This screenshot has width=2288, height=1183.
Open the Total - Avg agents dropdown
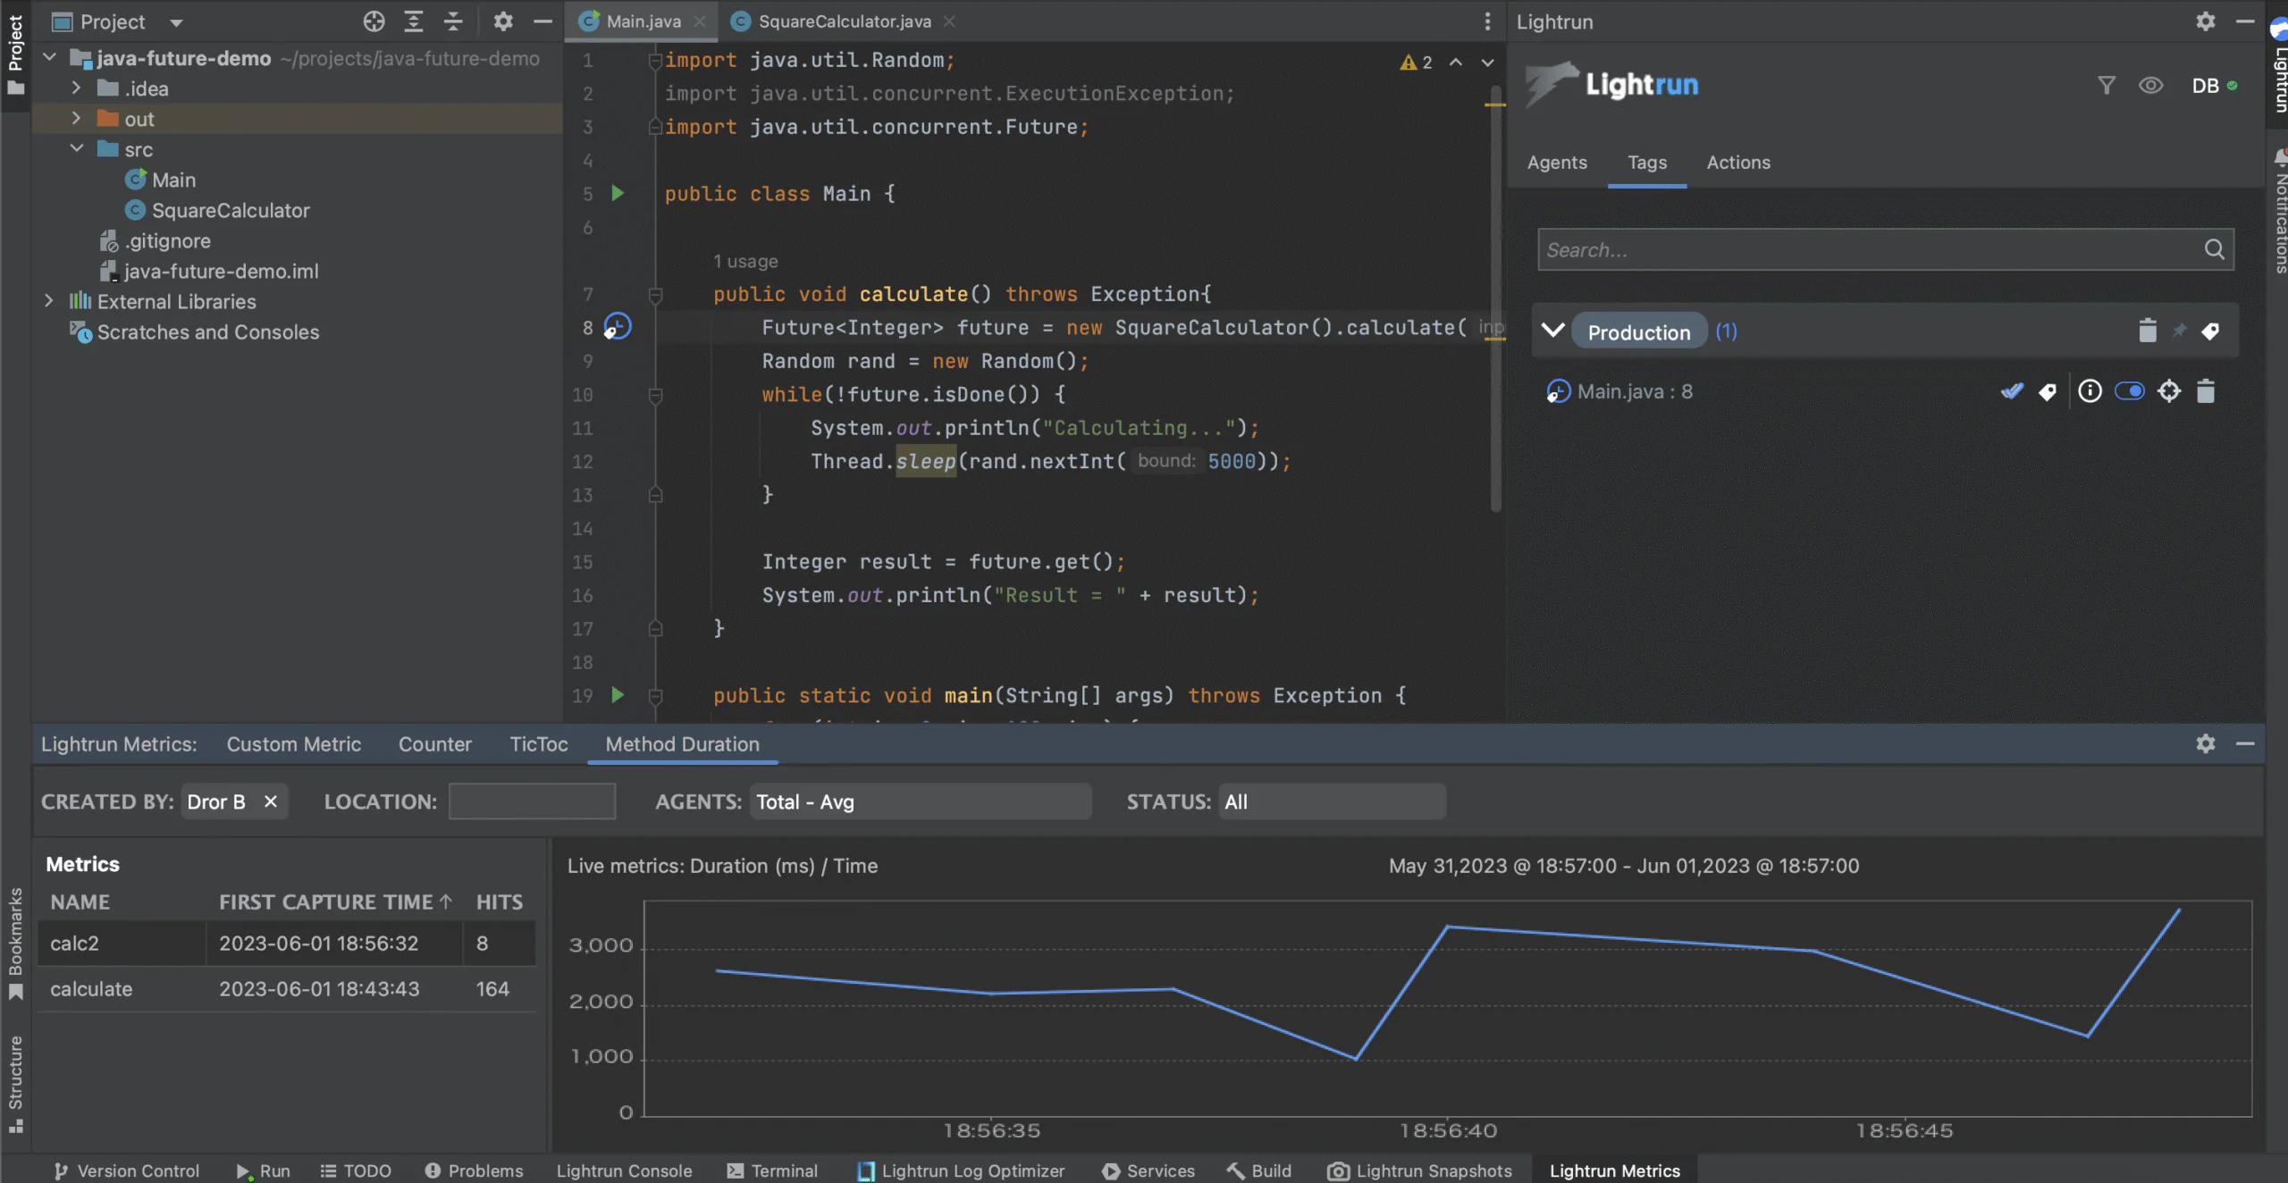921,801
